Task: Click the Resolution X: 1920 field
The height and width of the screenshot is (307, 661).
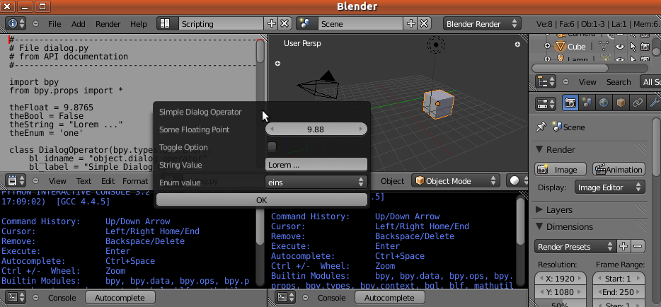Action: point(561,279)
